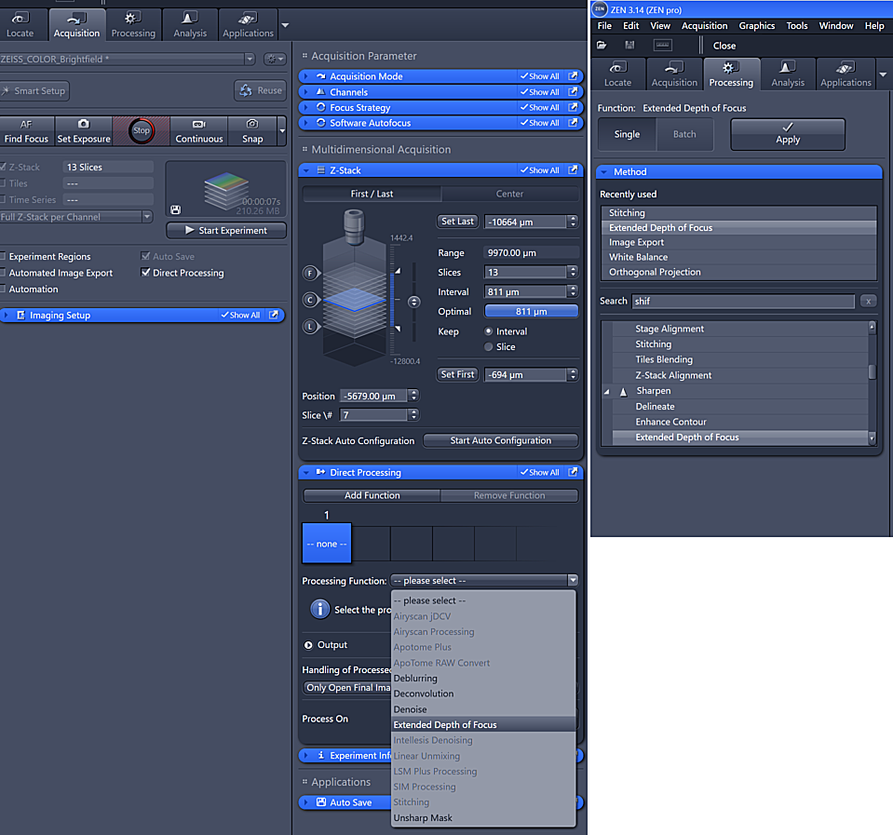Click the Reuse icon button
This screenshot has width=893, height=835.
click(x=261, y=90)
